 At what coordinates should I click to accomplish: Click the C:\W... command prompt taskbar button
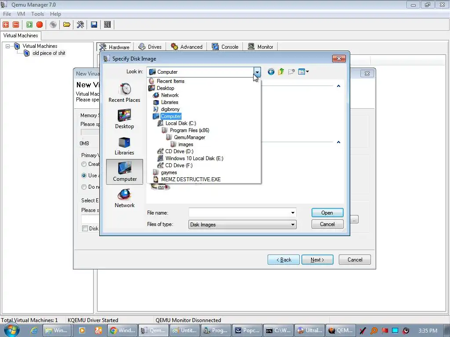pos(278,330)
